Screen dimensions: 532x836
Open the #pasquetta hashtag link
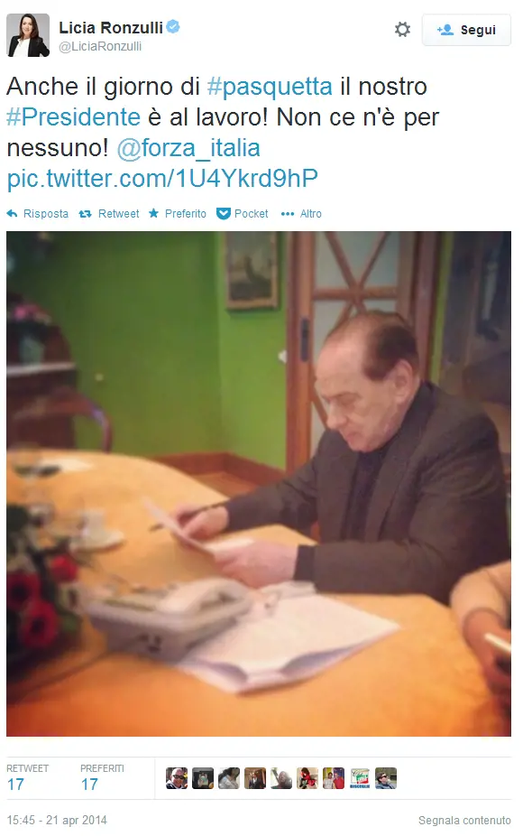270,87
